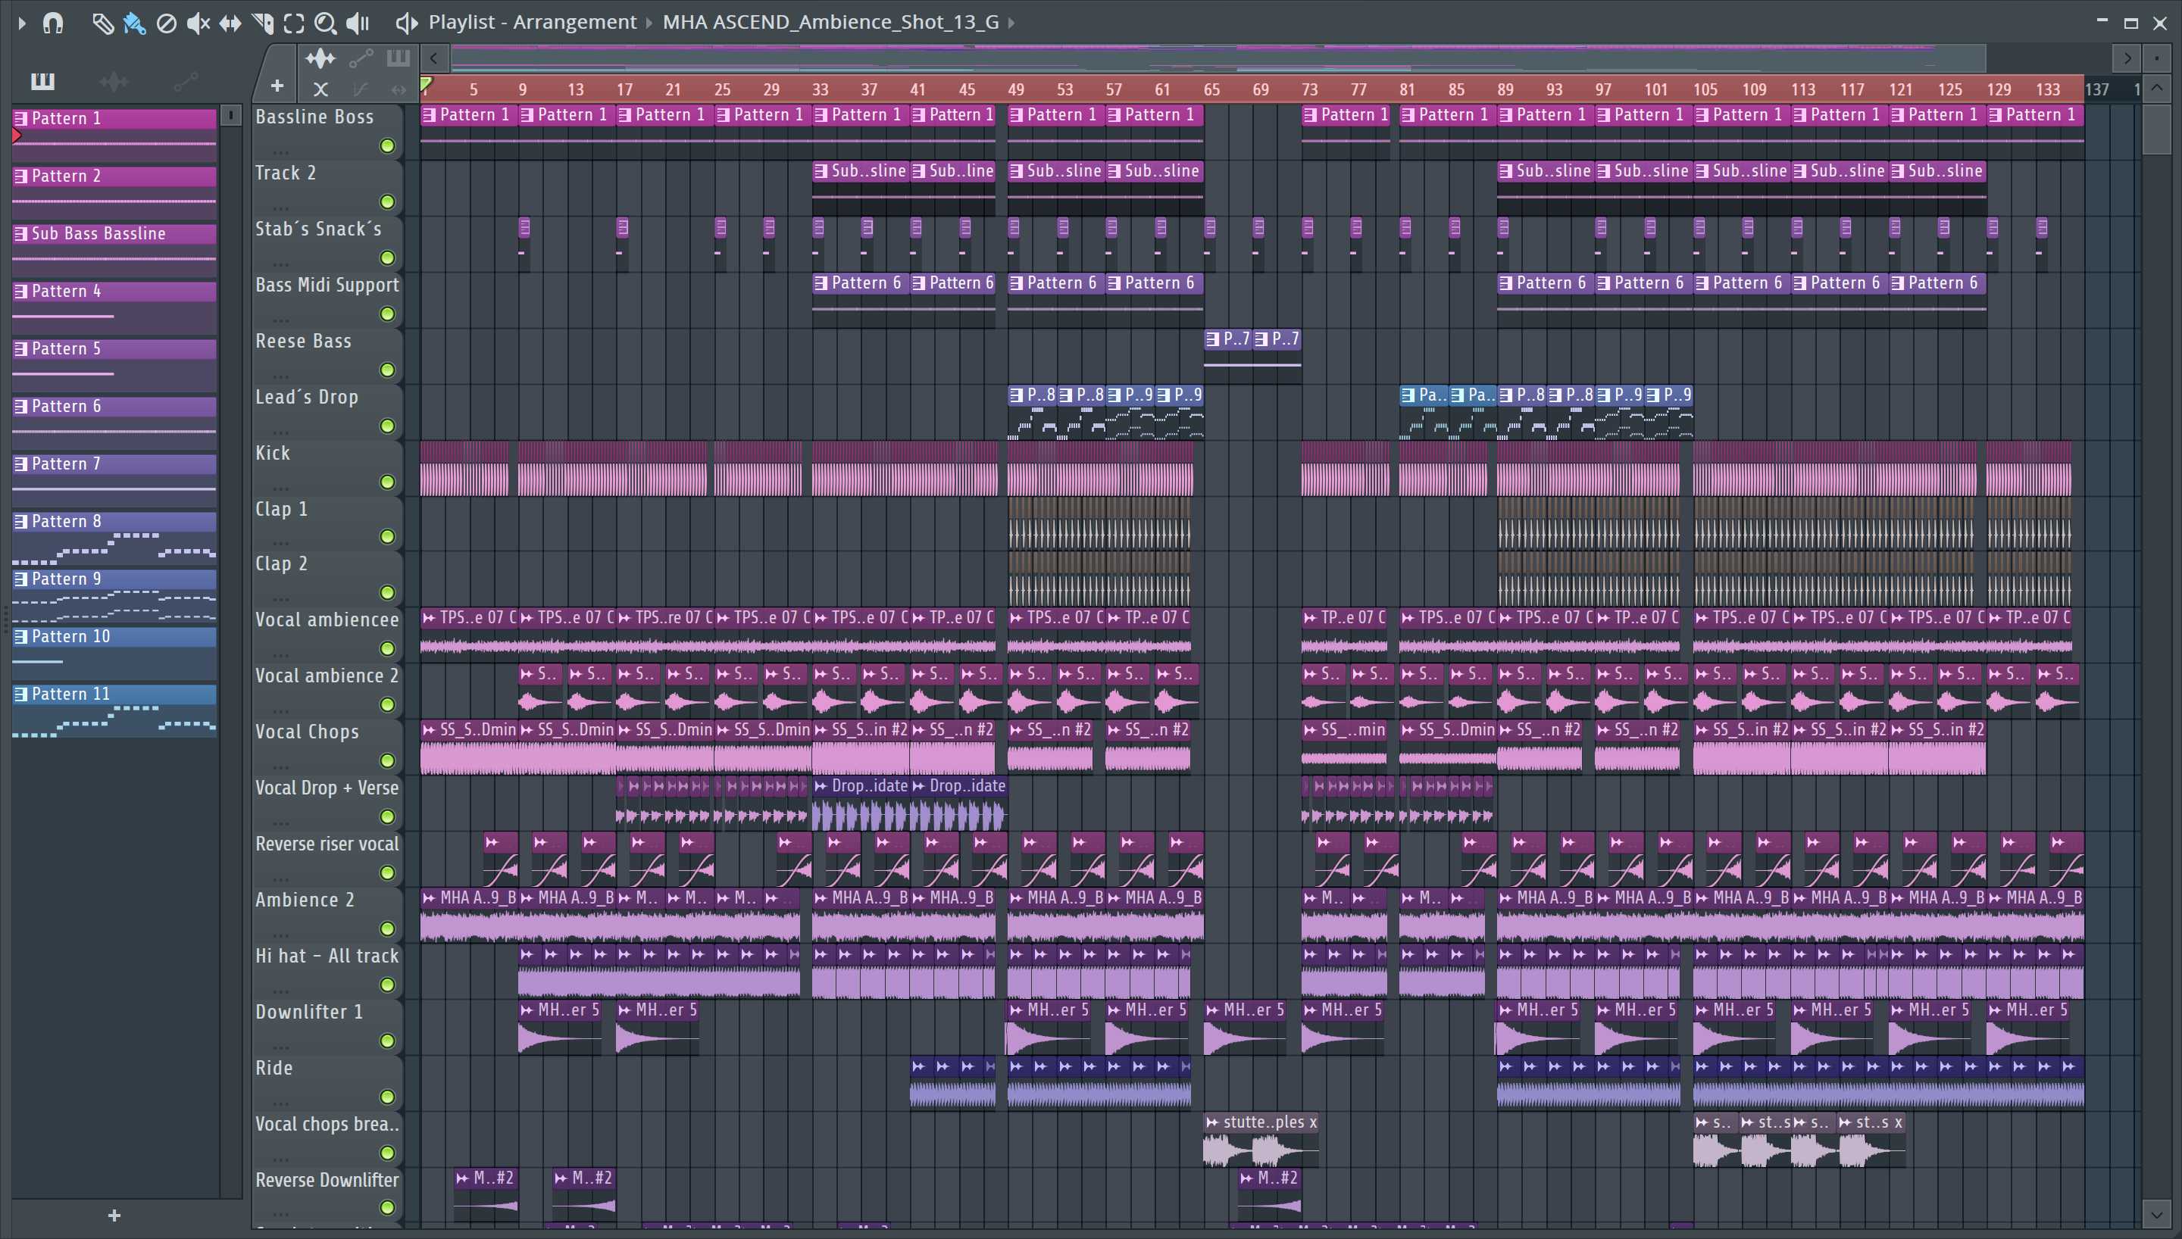Select the Slip tool
Viewport: 2182px width, 1239px height.
230,23
